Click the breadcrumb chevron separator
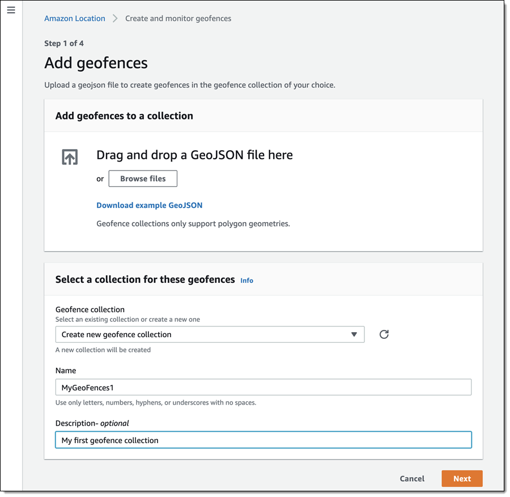This screenshot has width=510, height=497. pyautogui.click(x=115, y=19)
